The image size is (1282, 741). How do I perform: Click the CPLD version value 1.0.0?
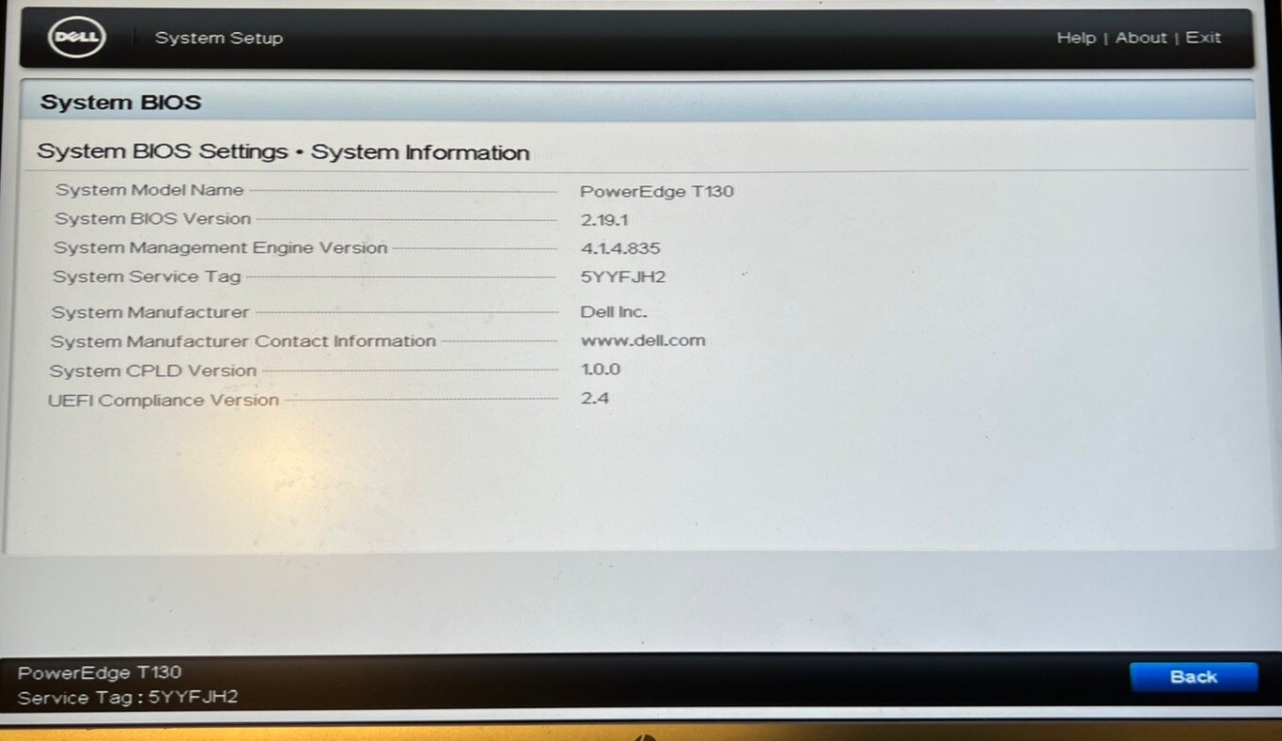(x=602, y=370)
